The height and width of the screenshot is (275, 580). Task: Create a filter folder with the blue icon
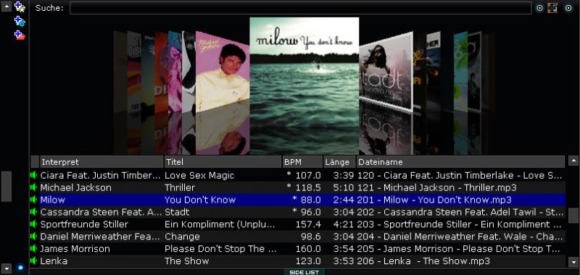20,22
